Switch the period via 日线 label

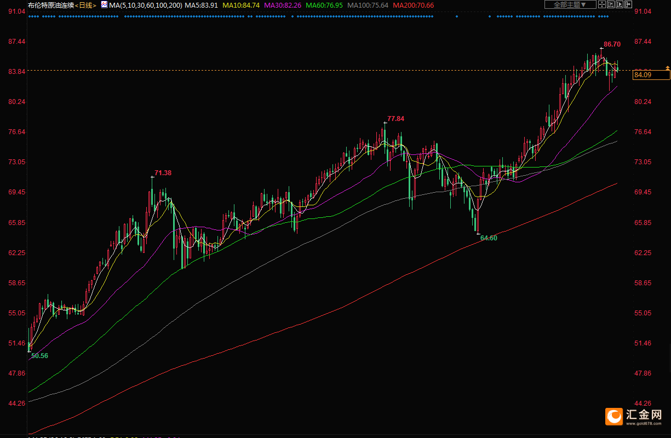pyautogui.click(x=86, y=5)
